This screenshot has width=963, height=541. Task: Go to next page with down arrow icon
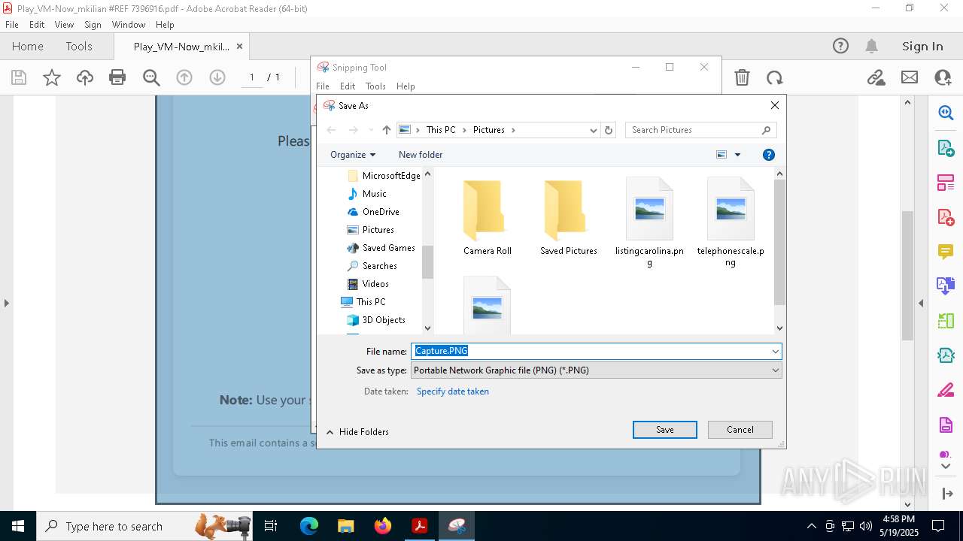click(217, 77)
